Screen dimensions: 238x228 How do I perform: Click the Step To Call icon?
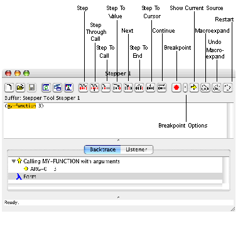105,87
